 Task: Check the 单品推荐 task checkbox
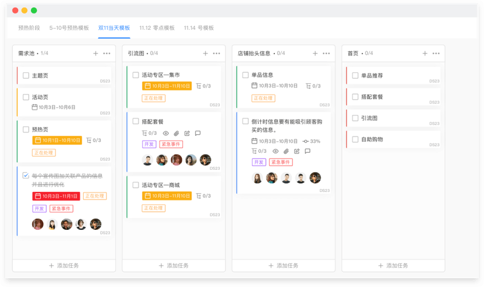(x=355, y=76)
